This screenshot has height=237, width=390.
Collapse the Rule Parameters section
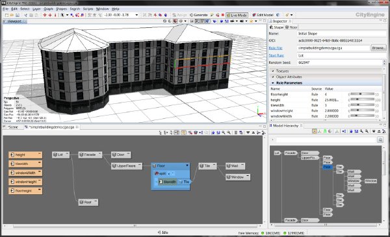(273, 83)
